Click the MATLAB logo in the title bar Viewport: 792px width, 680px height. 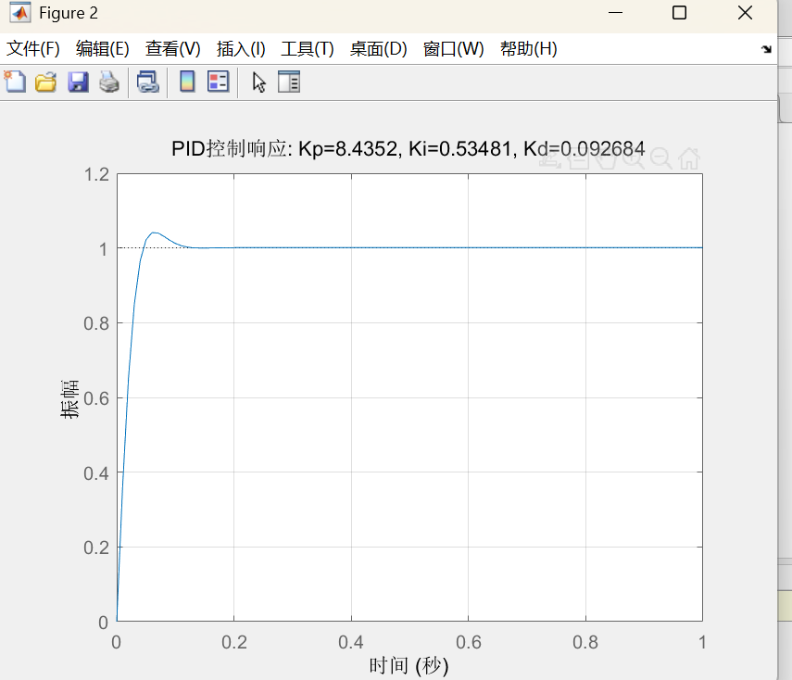point(20,13)
